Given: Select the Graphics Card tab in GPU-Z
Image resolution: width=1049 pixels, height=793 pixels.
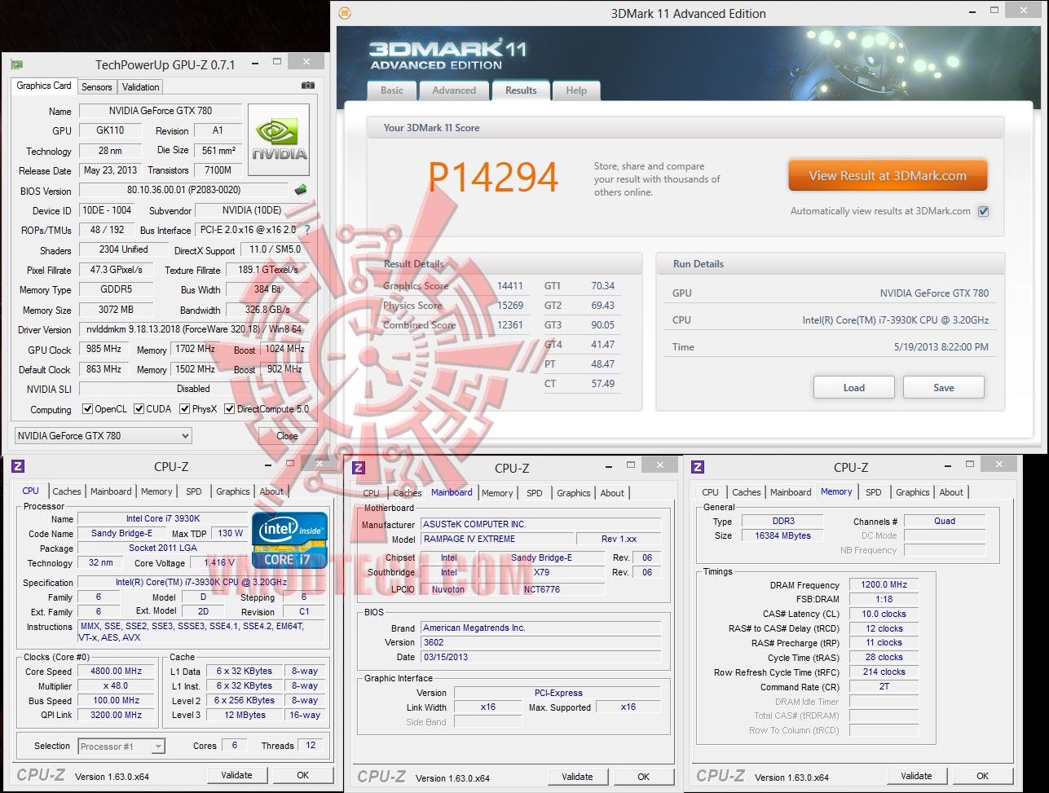Looking at the screenshot, I should click(44, 86).
